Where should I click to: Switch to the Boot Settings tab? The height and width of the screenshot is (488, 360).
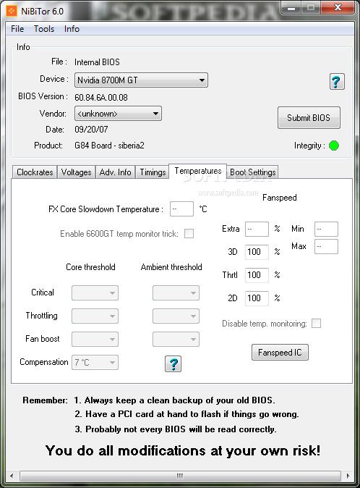[253, 172]
